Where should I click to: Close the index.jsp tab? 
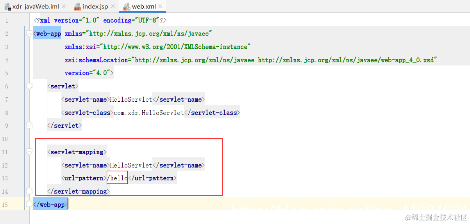point(114,7)
